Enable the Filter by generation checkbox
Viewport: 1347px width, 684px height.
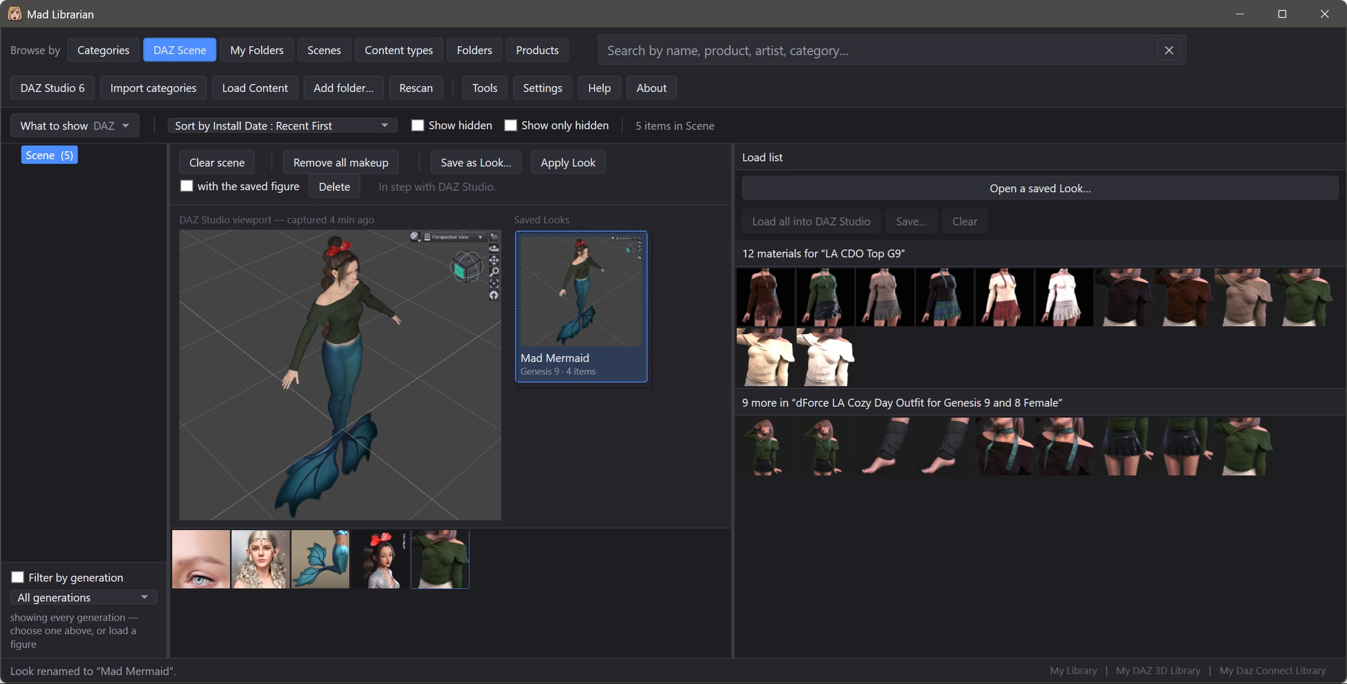(x=17, y=577)
